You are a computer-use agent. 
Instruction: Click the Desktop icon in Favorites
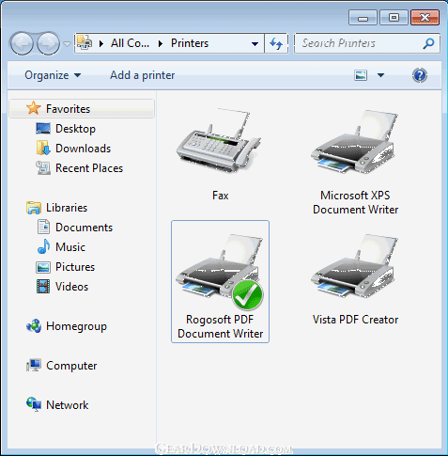tap(43, 129)
